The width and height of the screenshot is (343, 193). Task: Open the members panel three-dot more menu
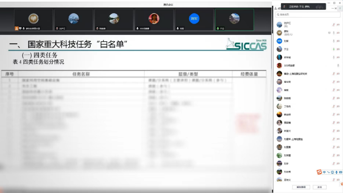click(x=333, y=8)
